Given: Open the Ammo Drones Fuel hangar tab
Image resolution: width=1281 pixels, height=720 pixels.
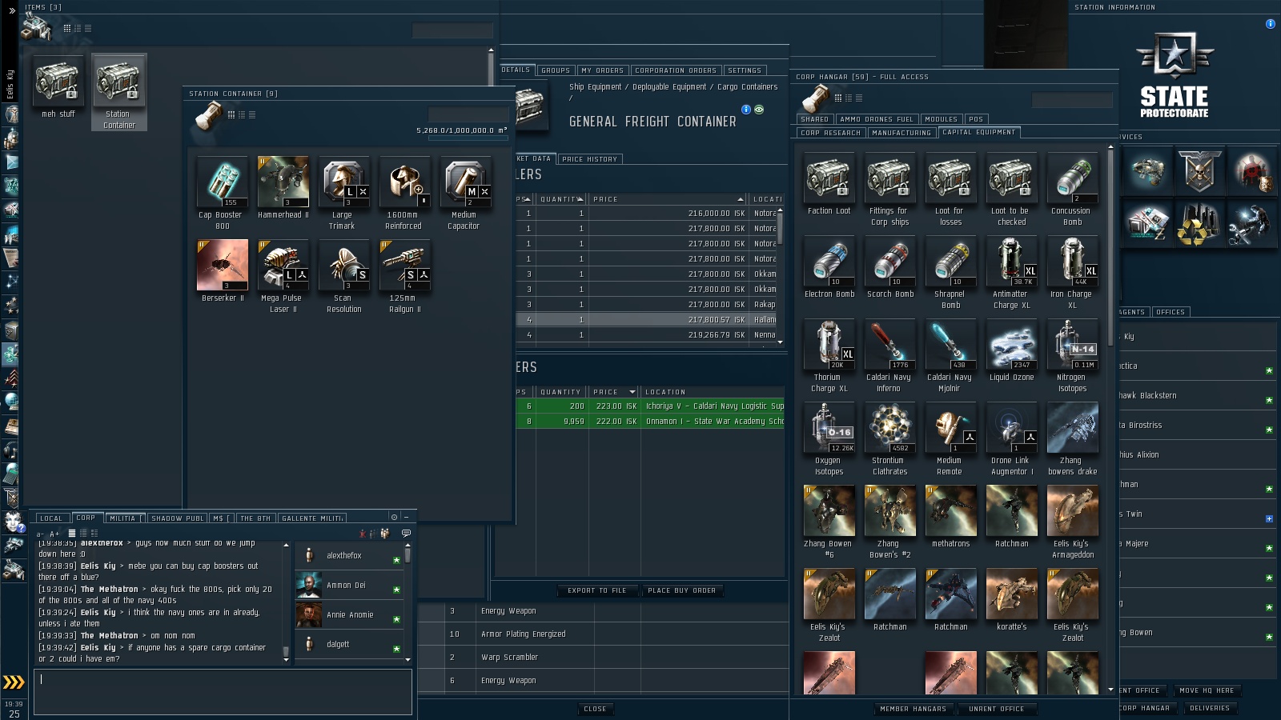Looking at the screenshot, I should (877, 119).
